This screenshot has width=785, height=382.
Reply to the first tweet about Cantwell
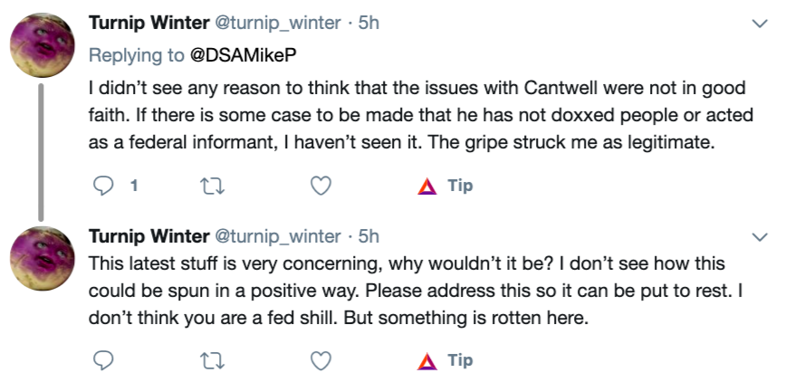pyautogui.click(x=105, y=186)
